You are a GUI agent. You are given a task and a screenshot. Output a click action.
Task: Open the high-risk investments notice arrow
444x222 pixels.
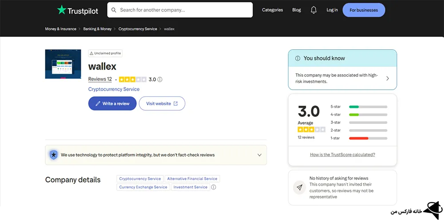(388, 79)
